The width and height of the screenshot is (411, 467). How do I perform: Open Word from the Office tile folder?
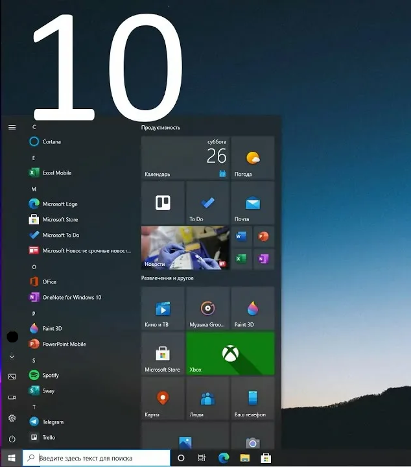tap(241, 237)
